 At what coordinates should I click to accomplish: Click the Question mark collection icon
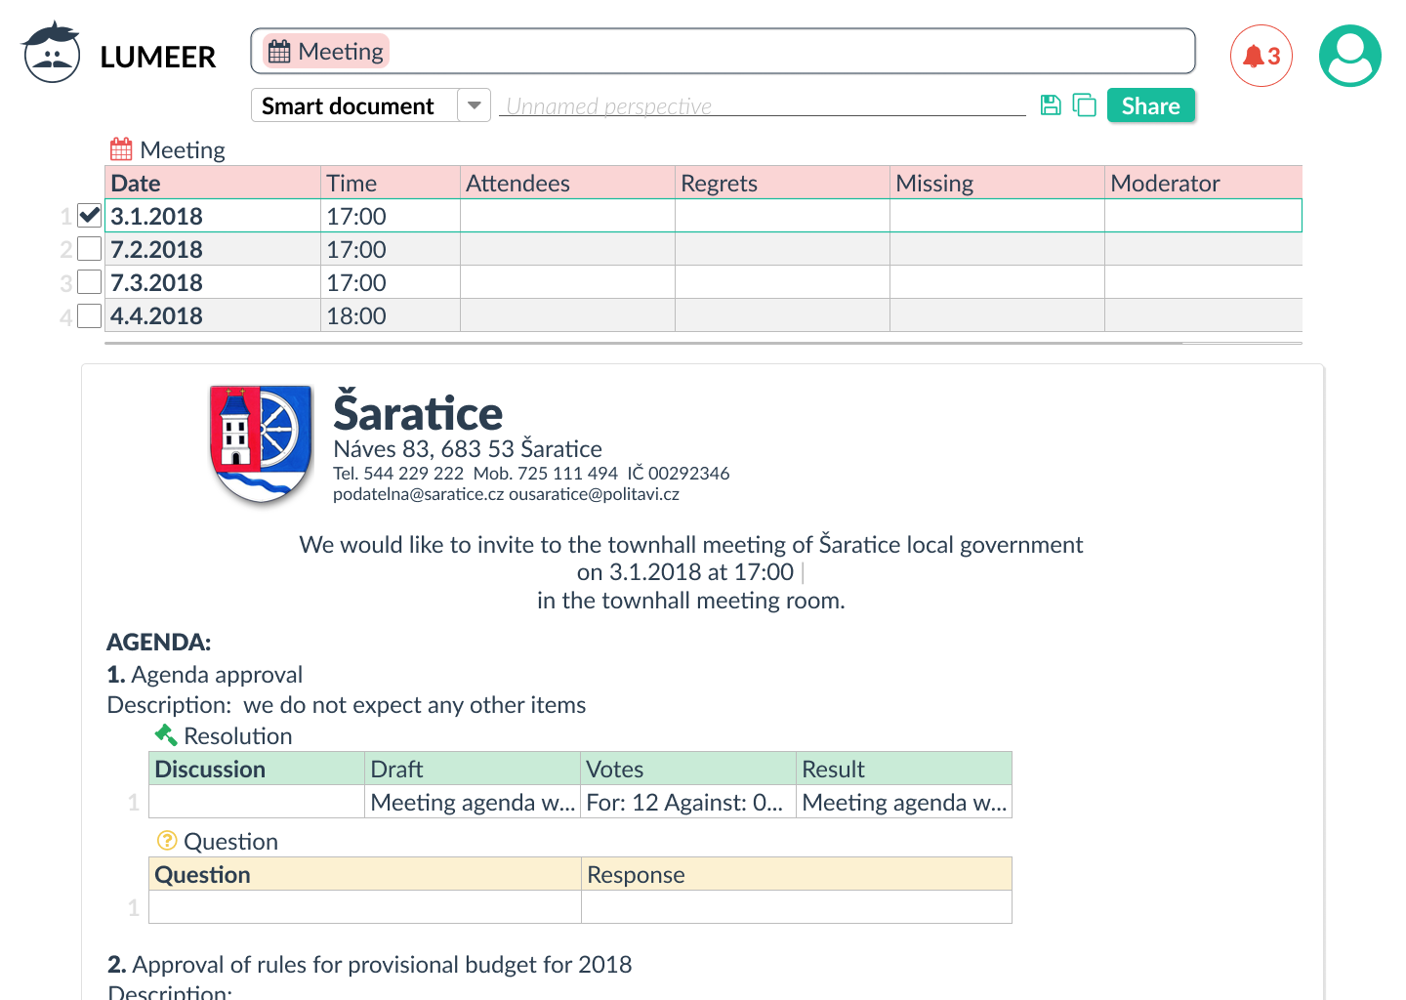(167, 840)
